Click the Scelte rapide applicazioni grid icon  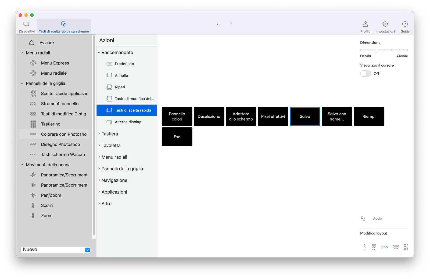(33, 93)
